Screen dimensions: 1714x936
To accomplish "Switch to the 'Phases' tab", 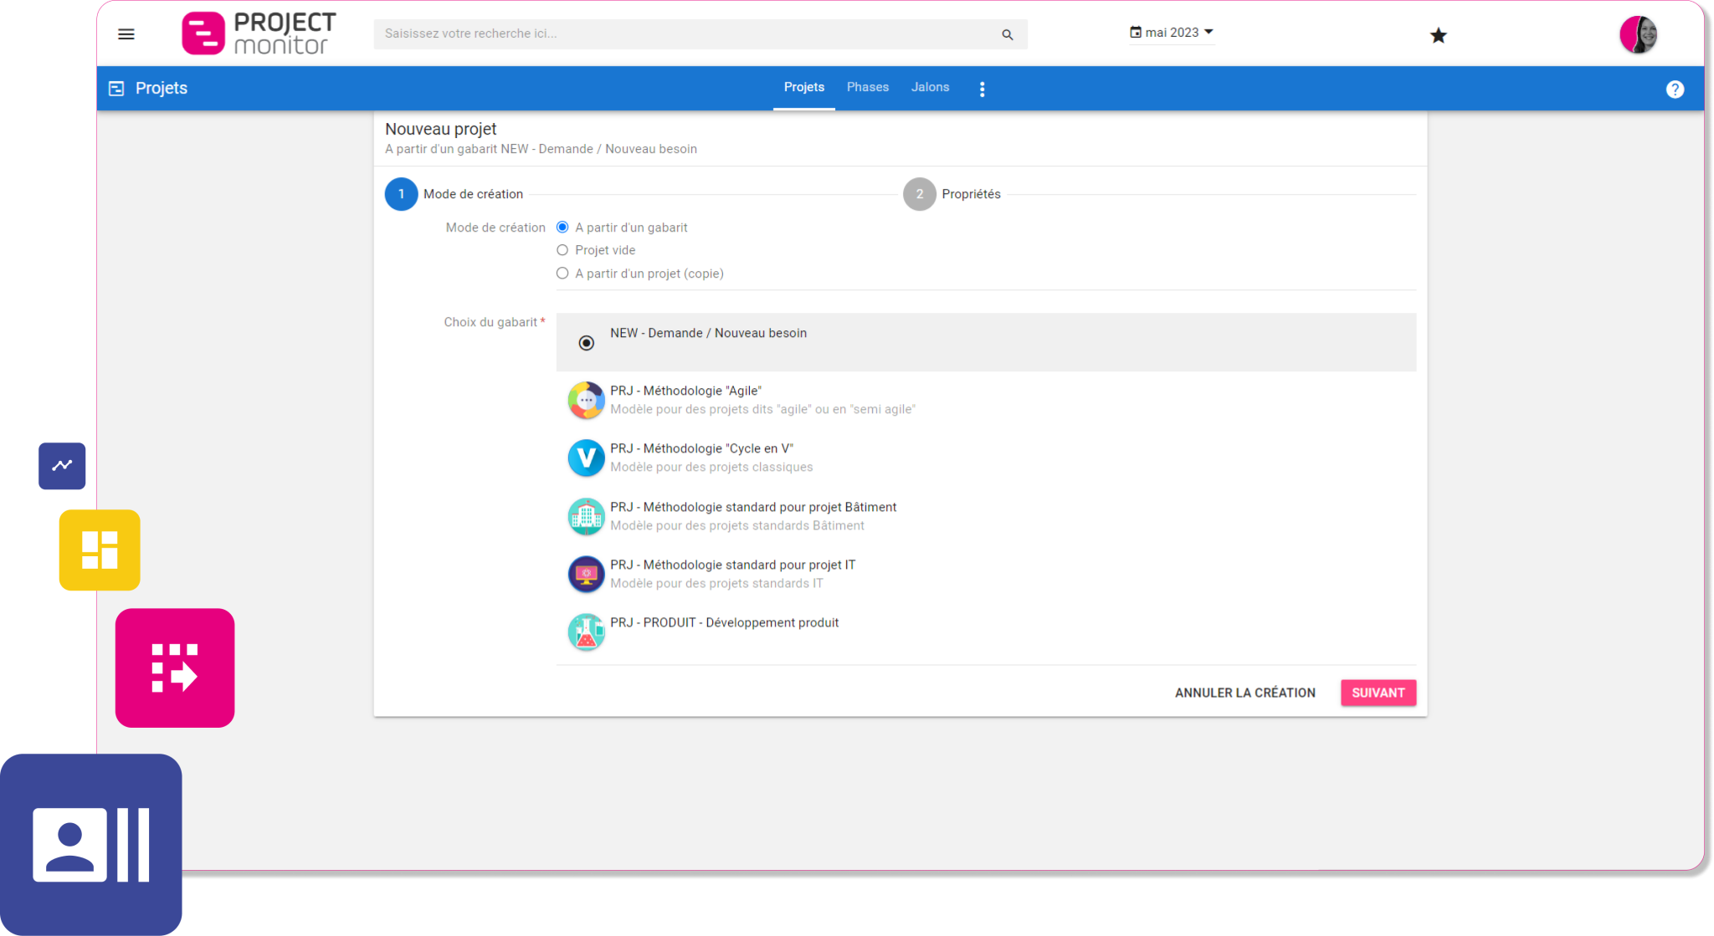I will pyautogui.click(x=867, y=86).
